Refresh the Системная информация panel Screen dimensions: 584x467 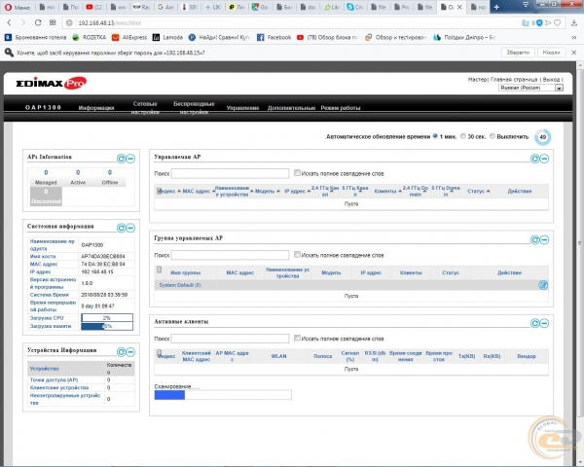coord(122,228)
